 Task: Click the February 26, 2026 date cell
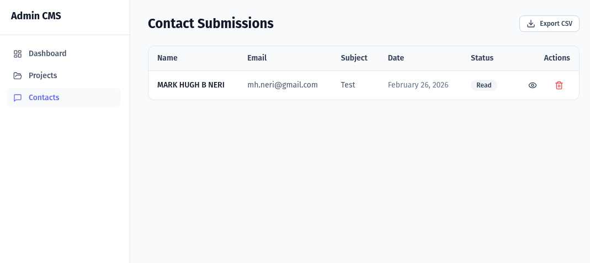[x=418, y=85]
